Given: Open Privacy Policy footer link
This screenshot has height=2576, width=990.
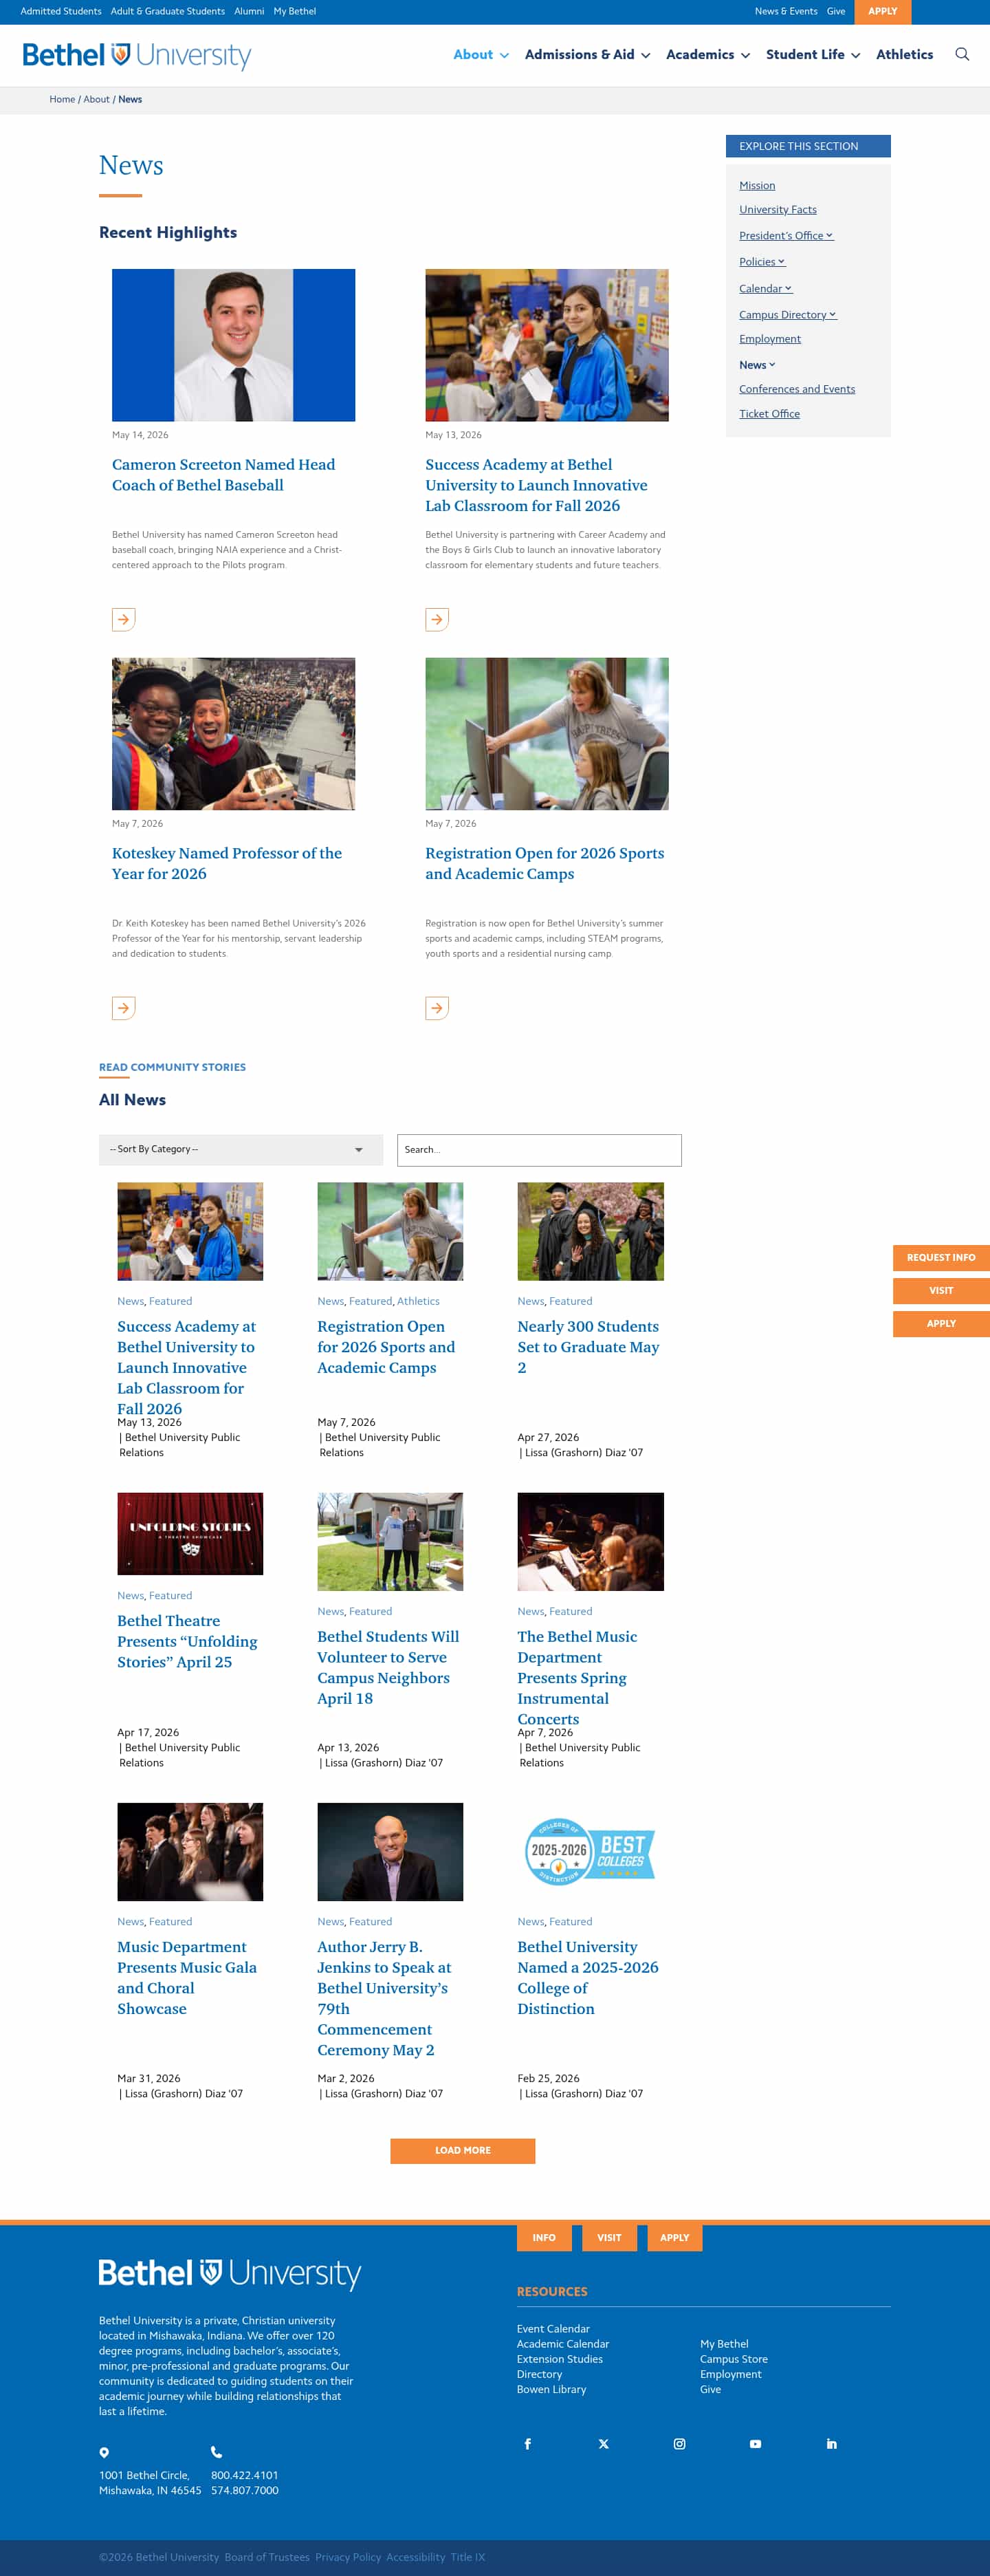Looking at the screenshot, I should click(348, 2557).
